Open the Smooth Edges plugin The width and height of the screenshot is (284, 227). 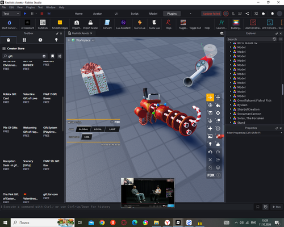60,24
